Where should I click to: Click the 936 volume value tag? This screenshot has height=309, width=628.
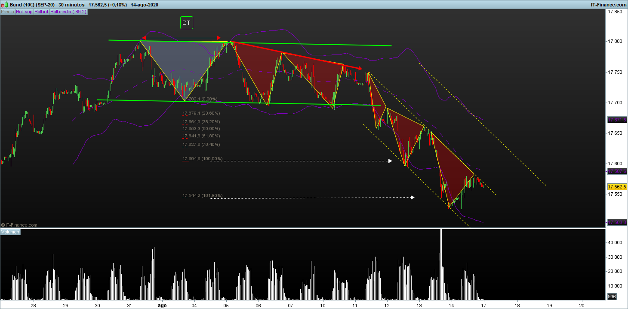(x=611, y=297)
